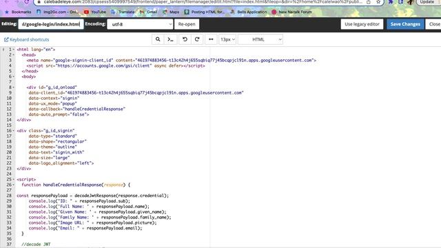Click the console.log Given Name line
The width and height of the screenshot is (441, 248).
coord(98,211)
